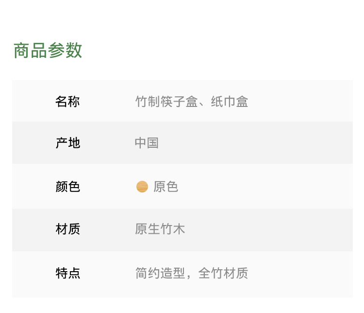Viewport: 364px width, 313px height.
Task: Click the 商品参数 section heading
Action: pyautogui.click(x=48, y=51)
